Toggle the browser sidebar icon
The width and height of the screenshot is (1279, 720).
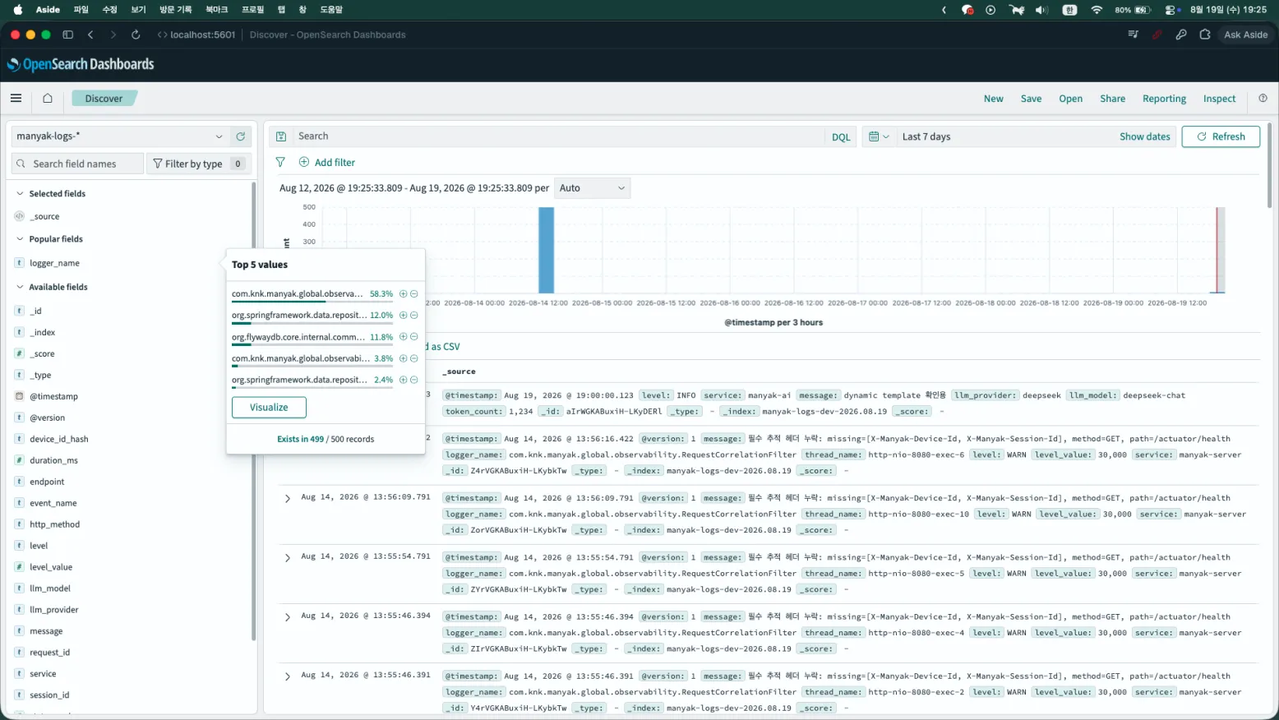coord(68,35)
